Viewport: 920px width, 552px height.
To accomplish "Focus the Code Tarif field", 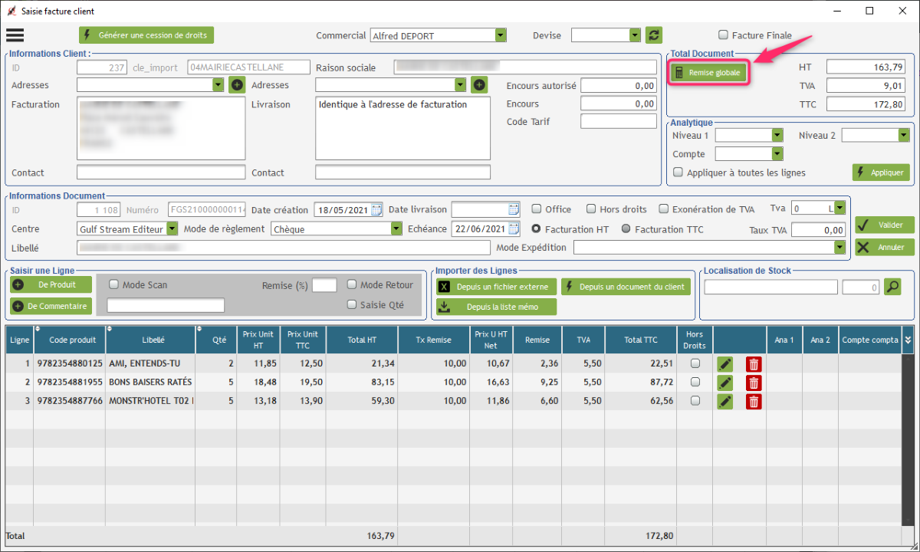I will tap(619, 121).
